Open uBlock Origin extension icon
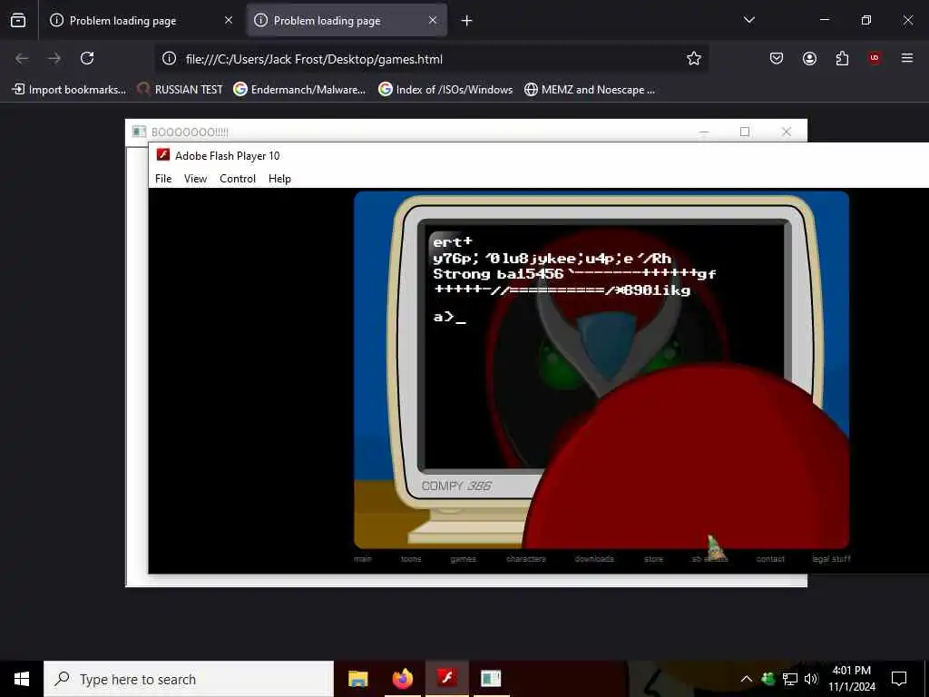The image size is (929, 697). [x=875, y=58]
